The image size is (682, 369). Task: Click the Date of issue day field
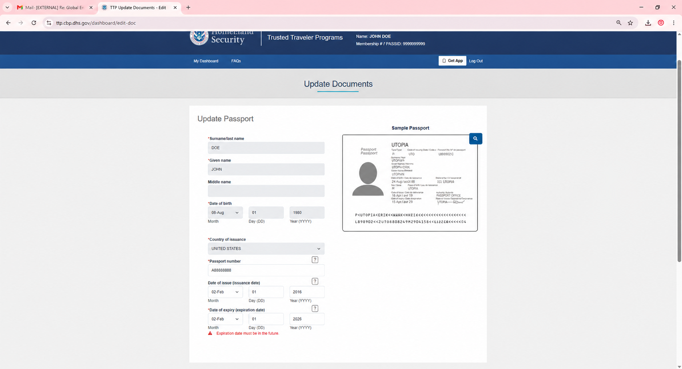coord(266,292)
